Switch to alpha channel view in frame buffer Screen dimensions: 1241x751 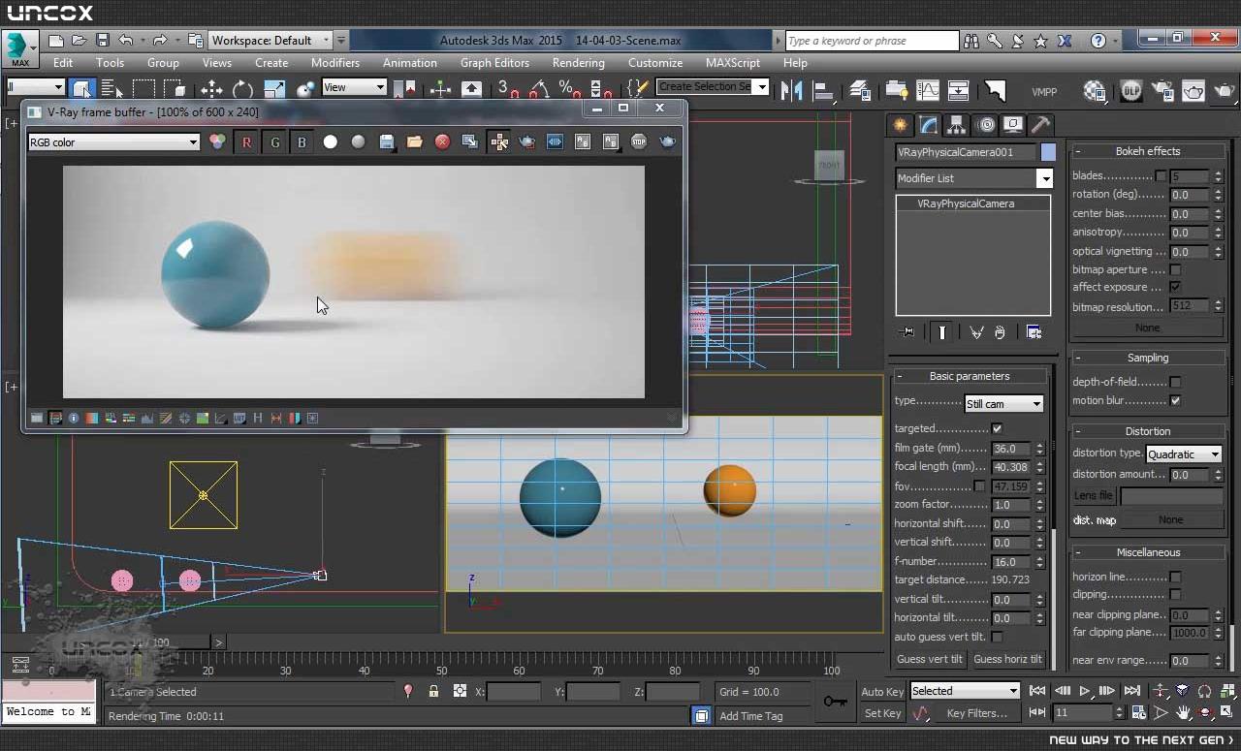point(331,142)
